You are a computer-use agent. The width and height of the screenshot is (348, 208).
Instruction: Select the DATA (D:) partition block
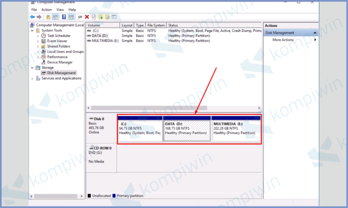coord(187,128)
